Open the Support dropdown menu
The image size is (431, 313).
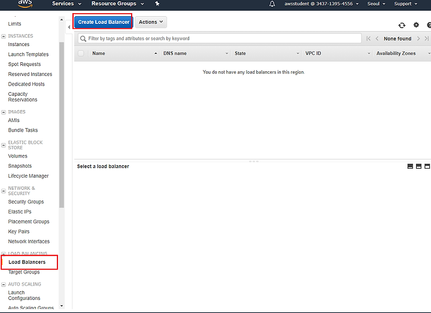(406, 4)
